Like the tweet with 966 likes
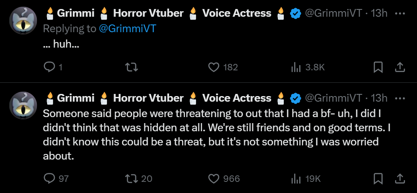Image resolution: width=417 pixels, height=193 pixels. pyautogui.click(x=223, y=178)
